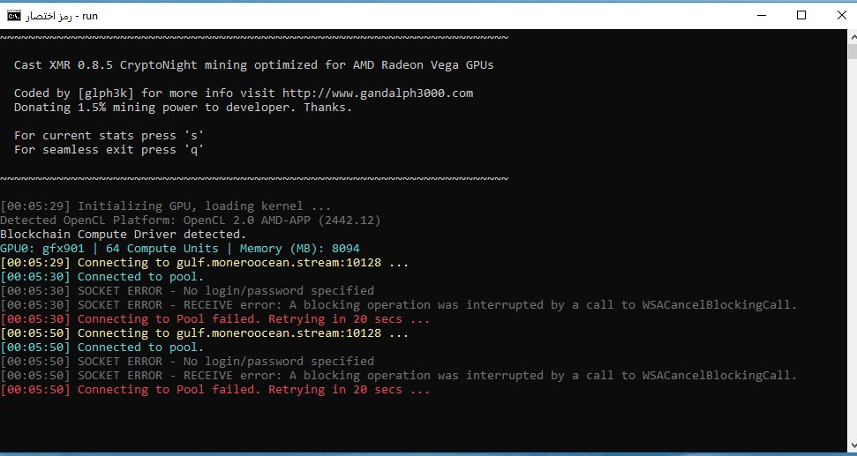Click [00:05:30] 'RECEIVE error' WSACancelBlockingCall line
Screen dimensions: 857x456
pyautogui.click(x=398, y=305)
